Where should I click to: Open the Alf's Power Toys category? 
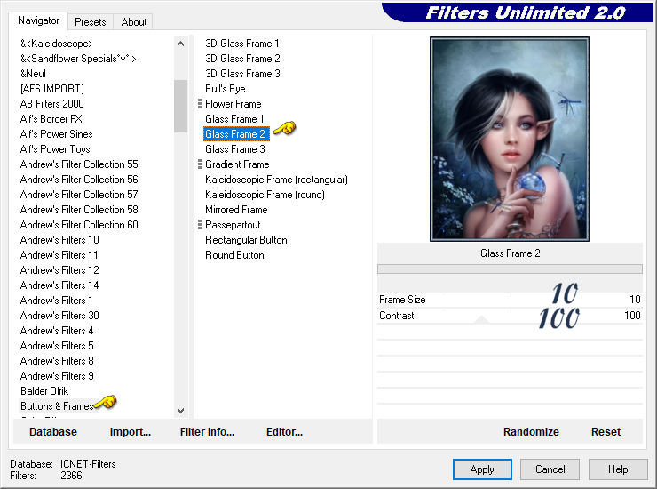coord(55,149)
